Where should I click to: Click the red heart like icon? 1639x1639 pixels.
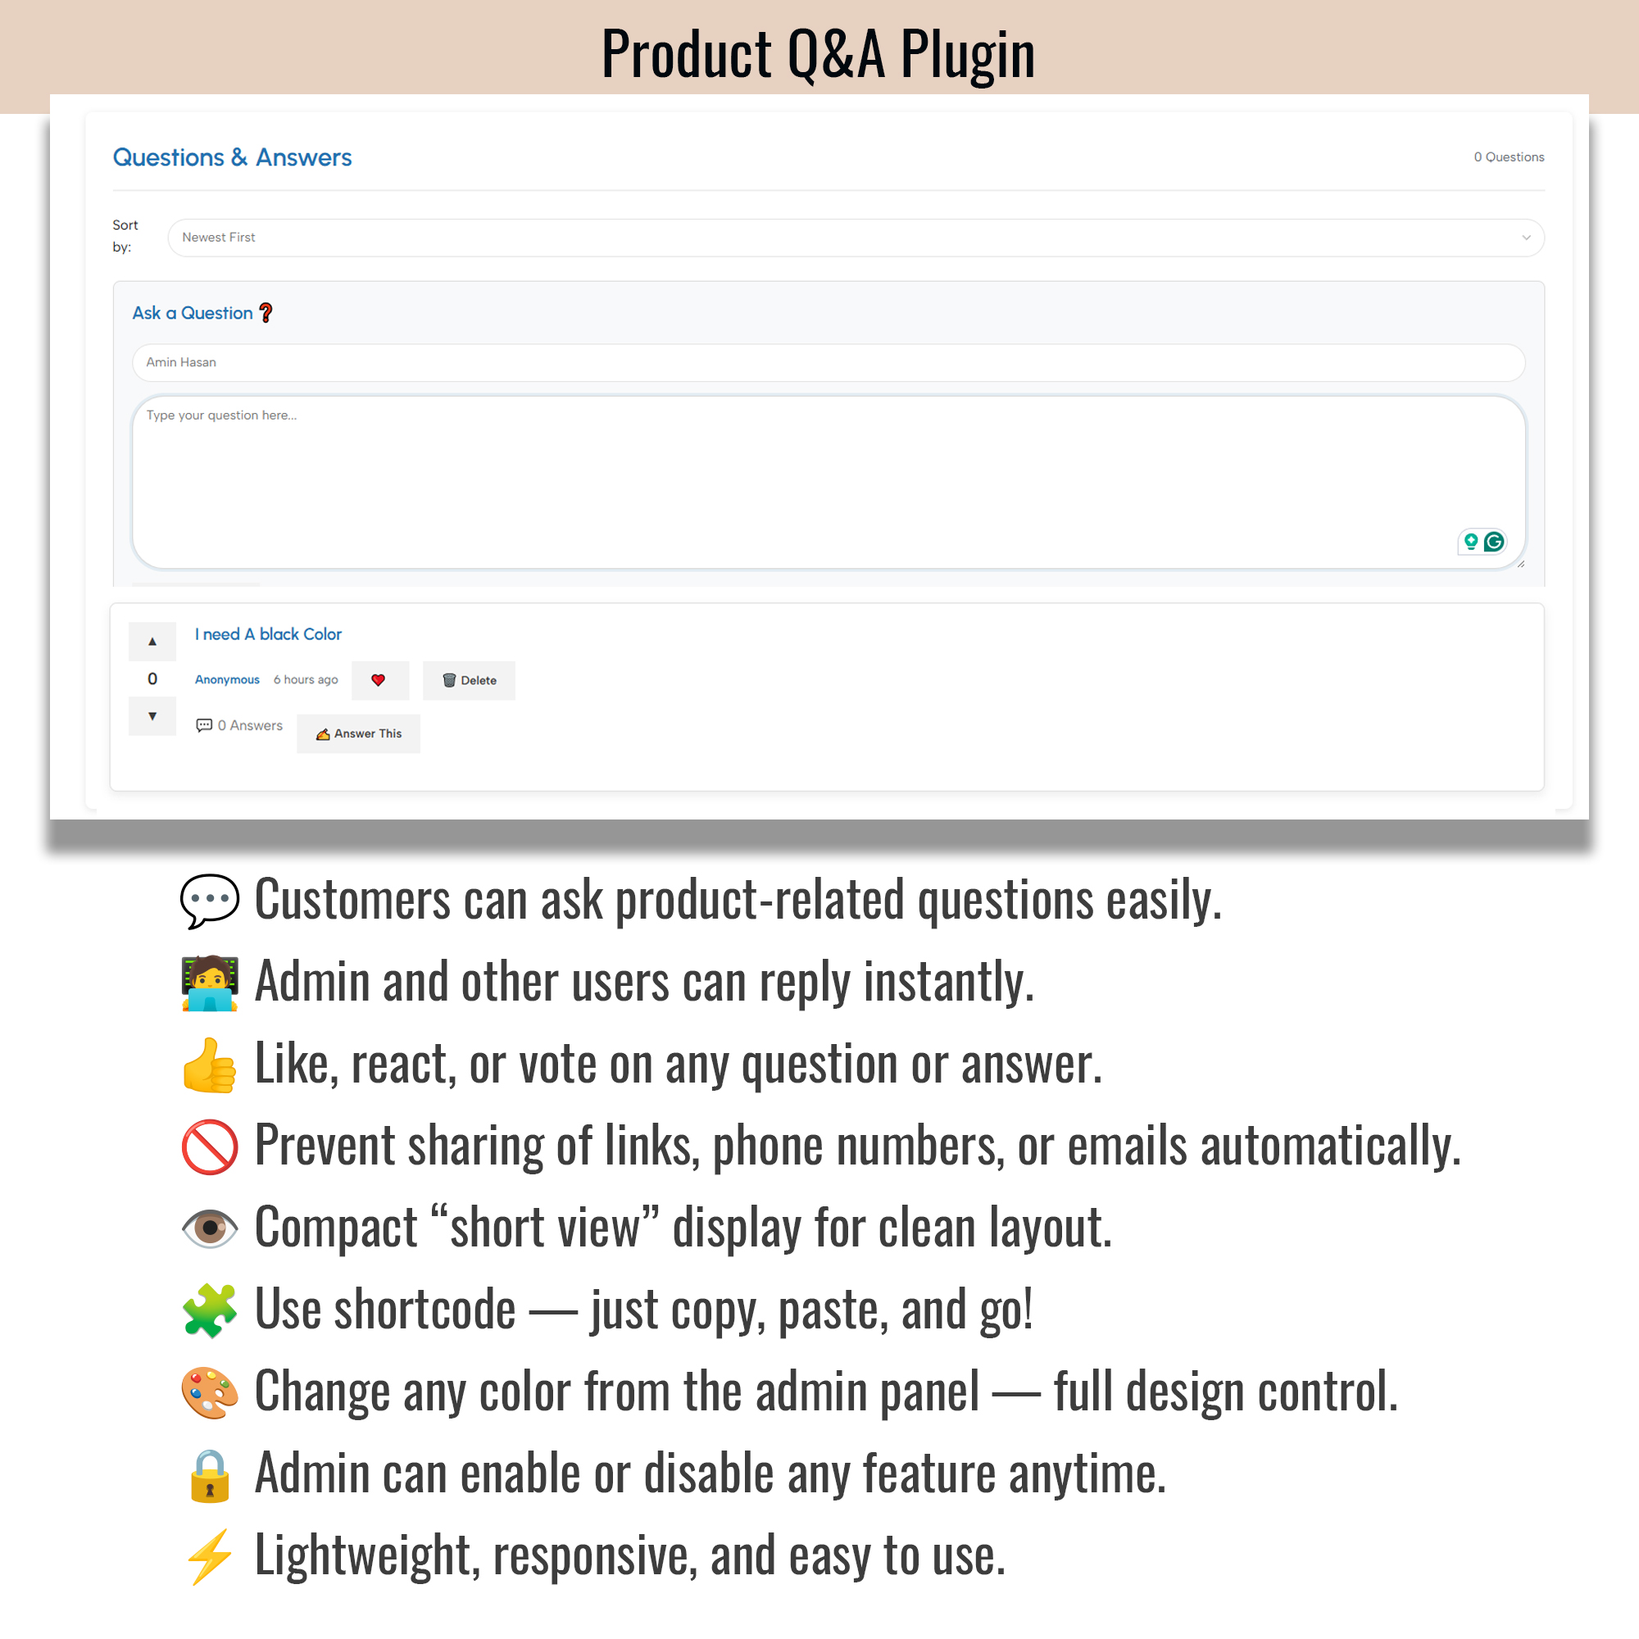379,680
